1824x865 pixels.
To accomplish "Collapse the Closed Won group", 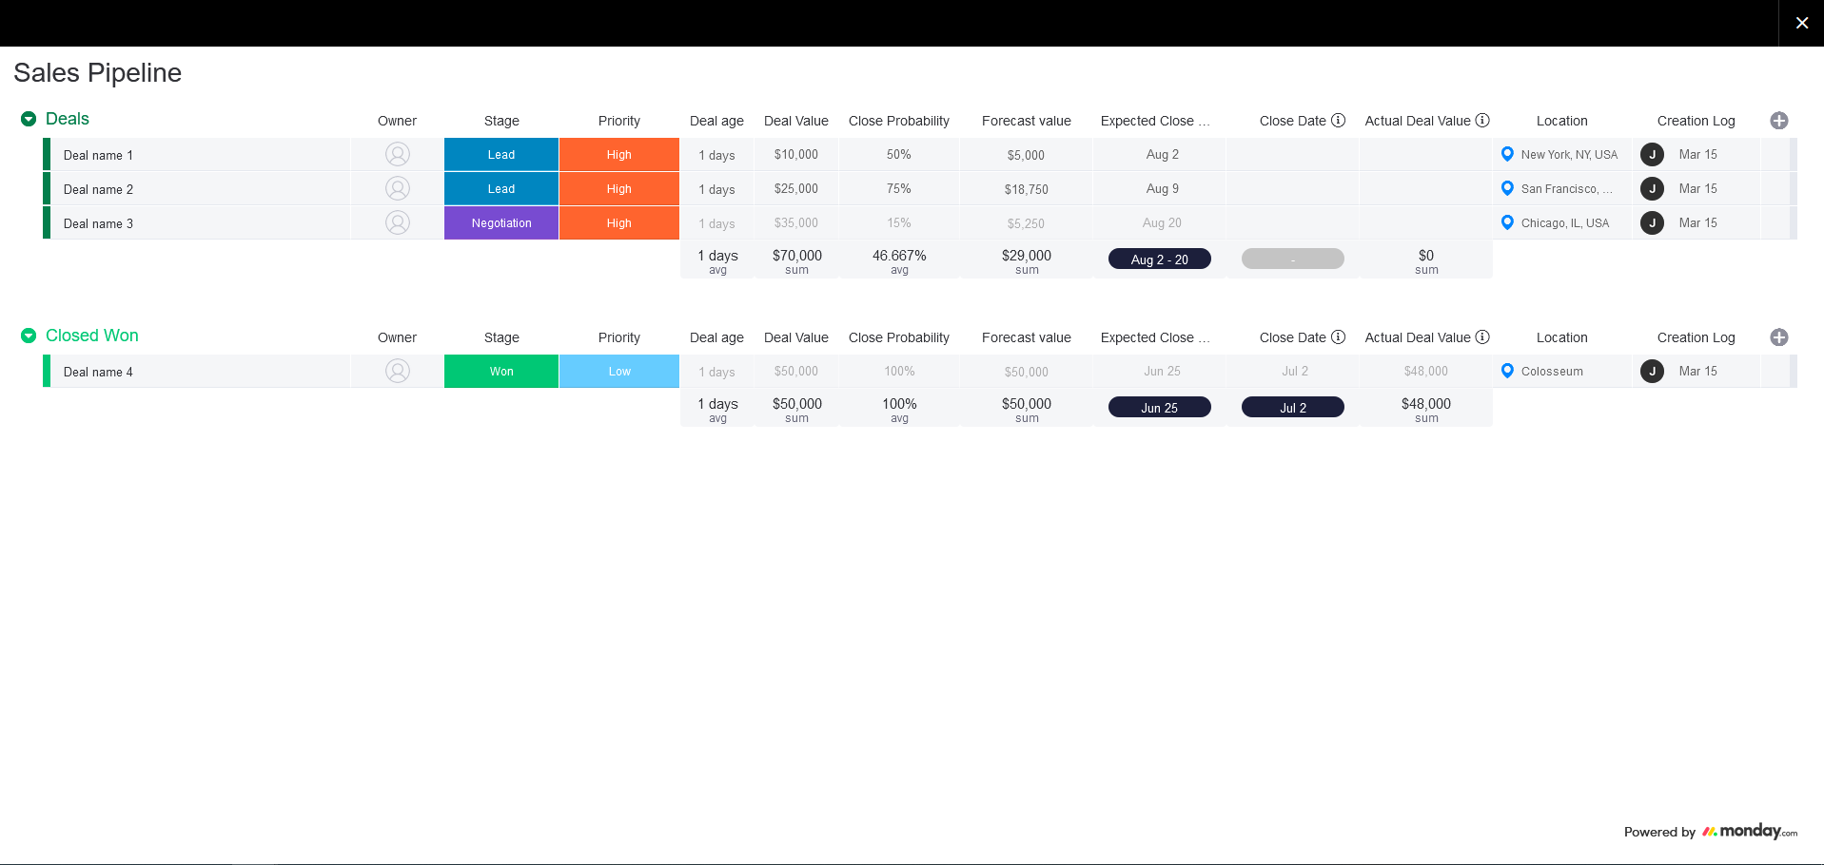I will click(x=29, y=336).
